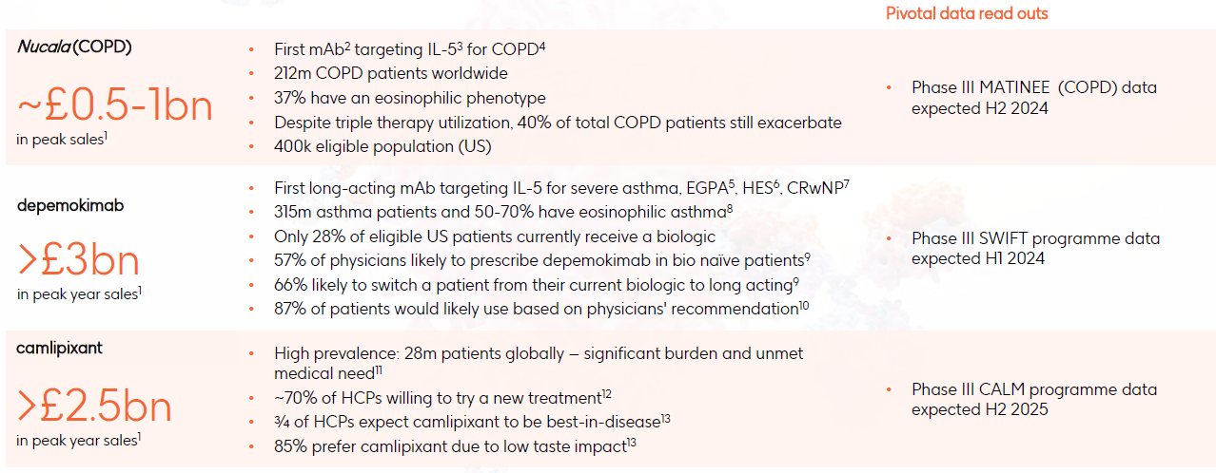Image resolution: width=1216 pixels, height=473 pixels.
Task: Select the >£3bn peak year sales figure
Action: (x=78, y=260)
